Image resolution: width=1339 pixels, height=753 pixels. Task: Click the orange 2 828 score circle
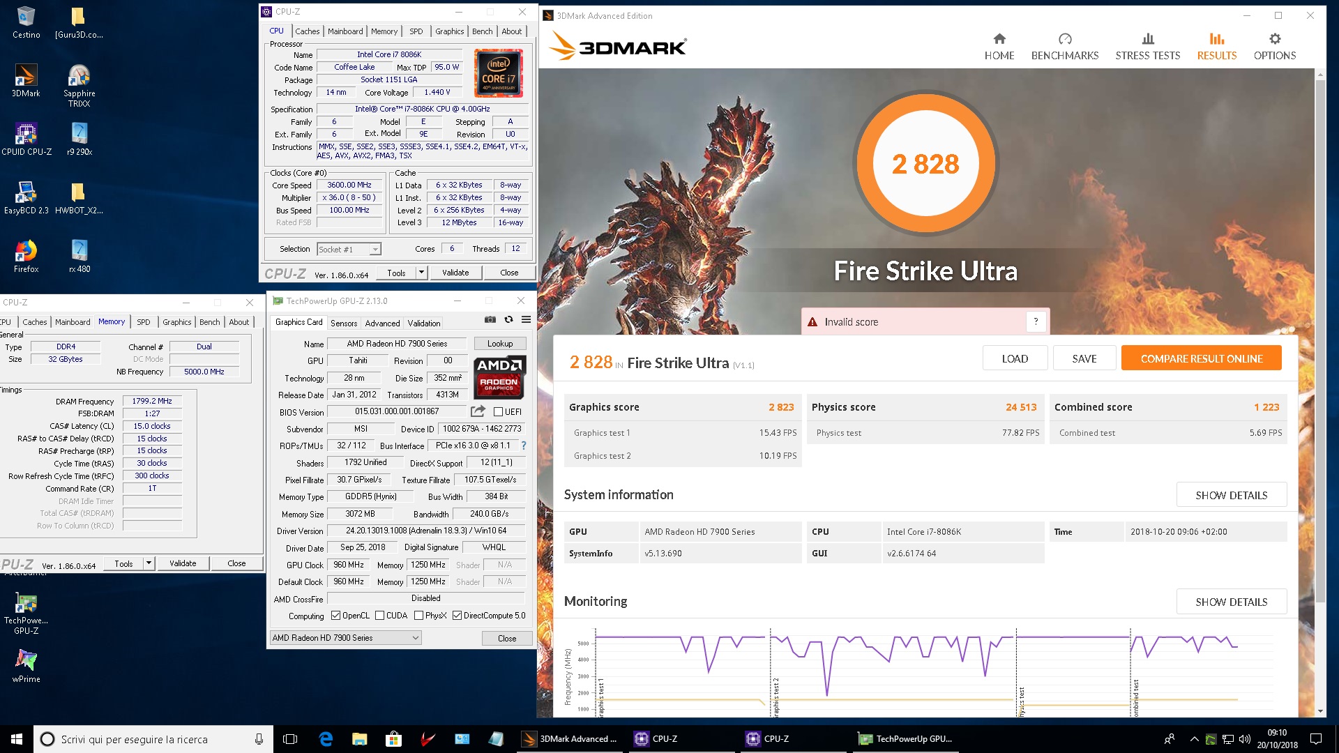pos(925,163)
